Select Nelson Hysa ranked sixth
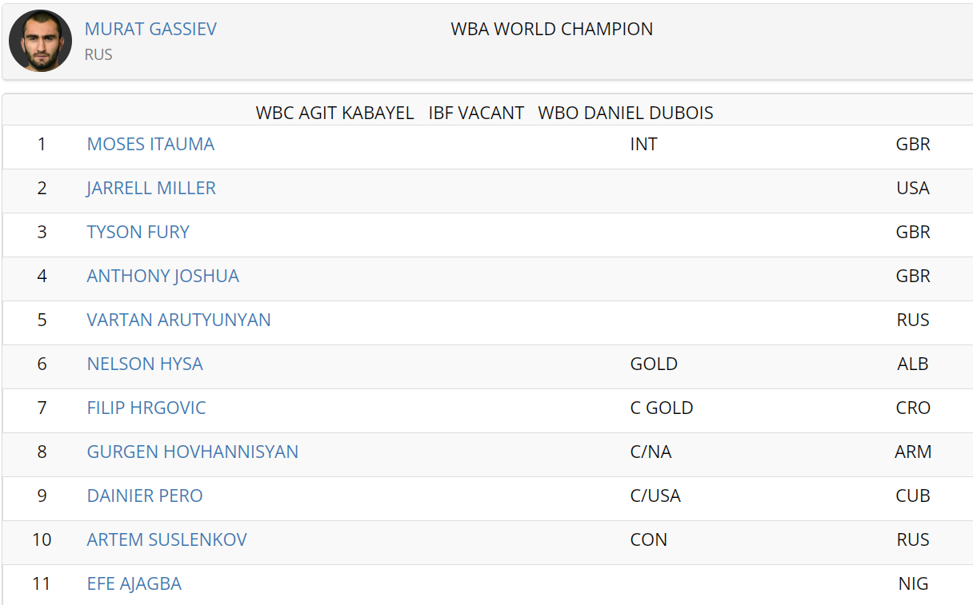 click(145, 364)
